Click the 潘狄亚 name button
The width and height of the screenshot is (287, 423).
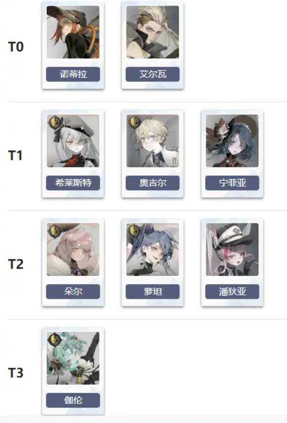point(232,292)
